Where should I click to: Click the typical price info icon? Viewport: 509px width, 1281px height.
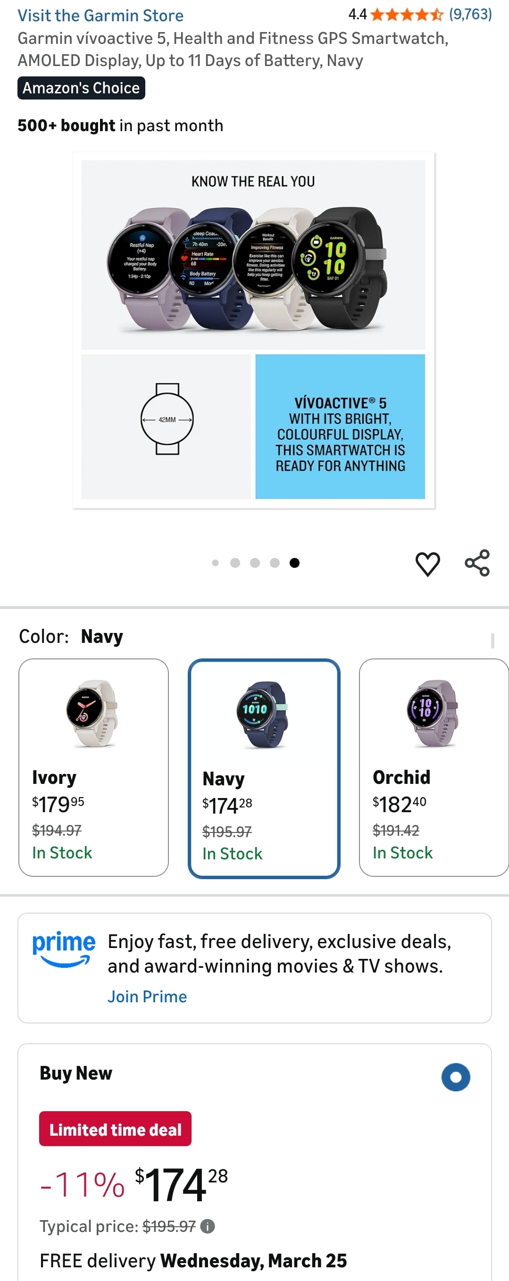[x=208, y=1226]
